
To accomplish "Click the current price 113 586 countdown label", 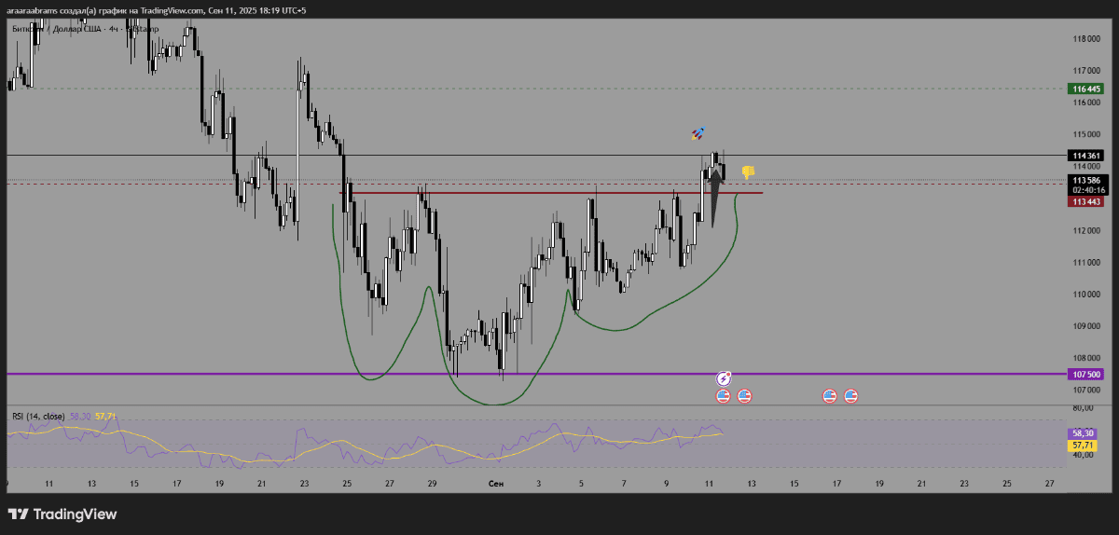I will [x=1086, y=184].
